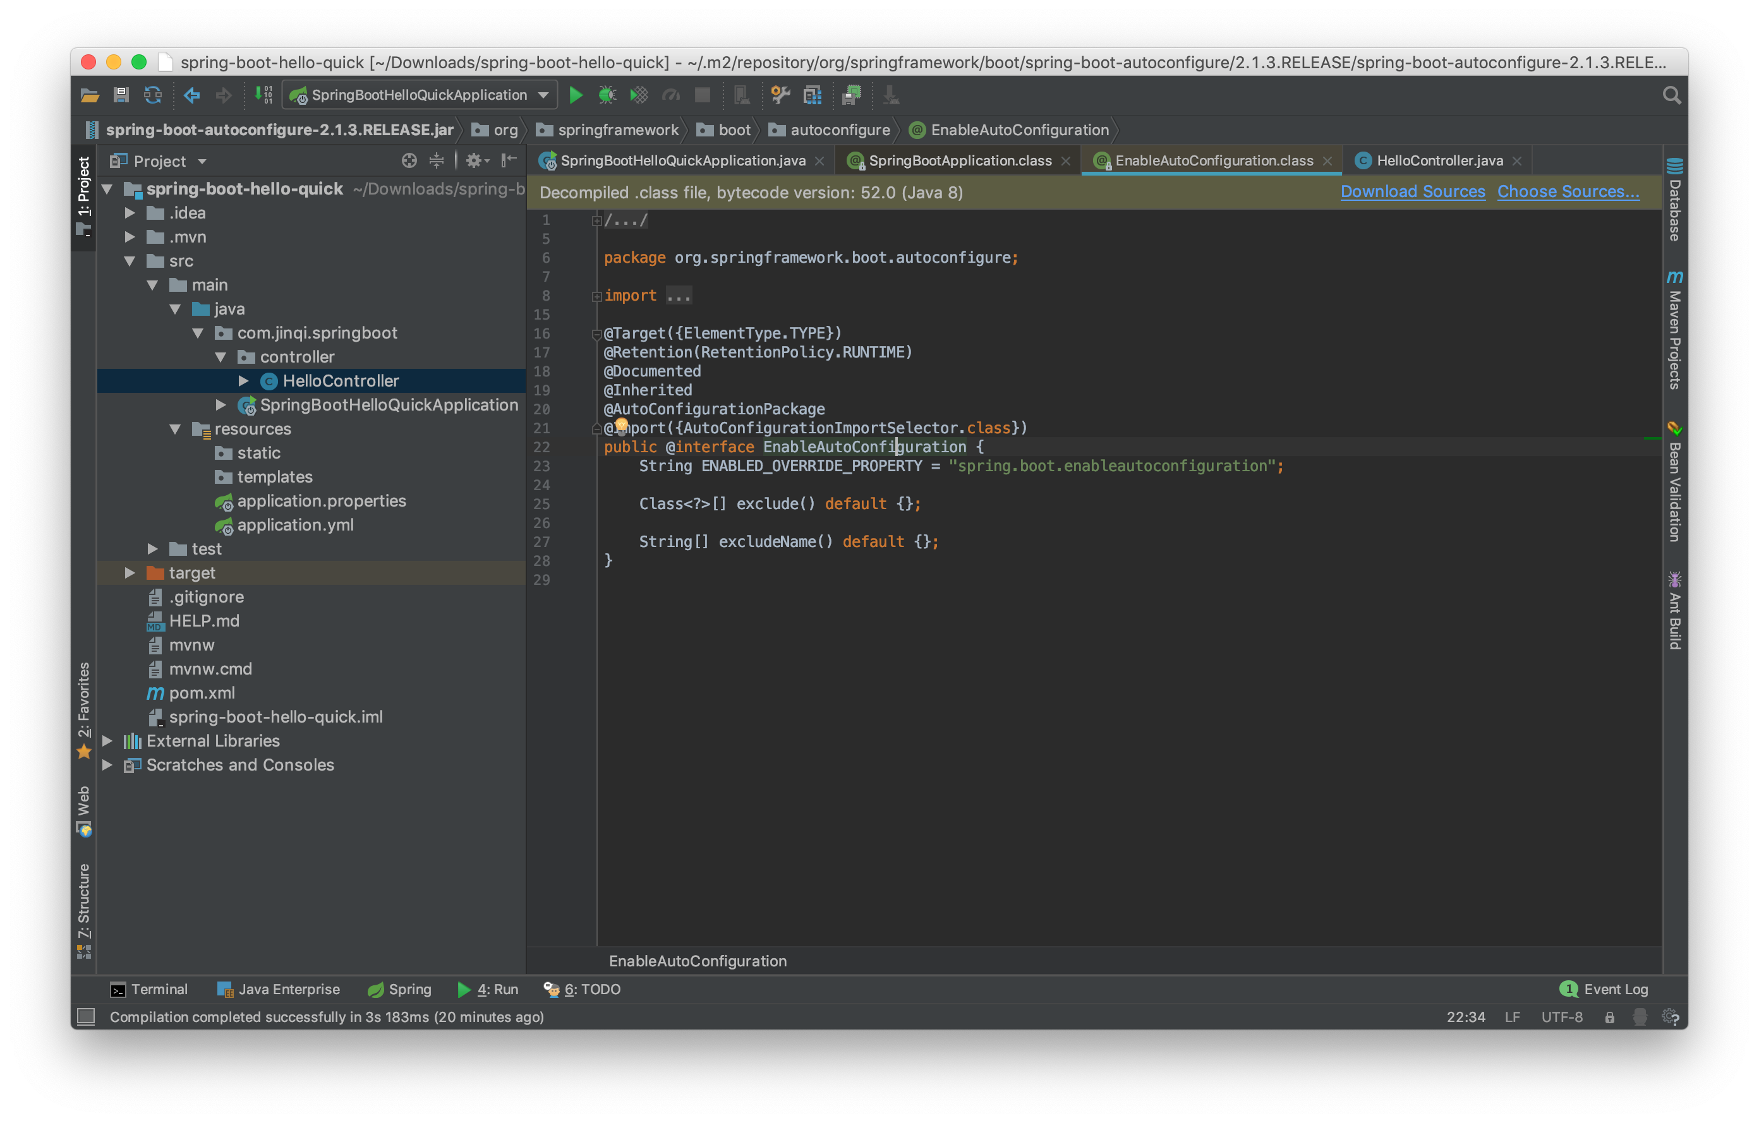Toggle tool window bars at bottom-left corner
The width and height of the screenshot is (1759, 1123).
pyautogui.click(x=86, y=1016)
